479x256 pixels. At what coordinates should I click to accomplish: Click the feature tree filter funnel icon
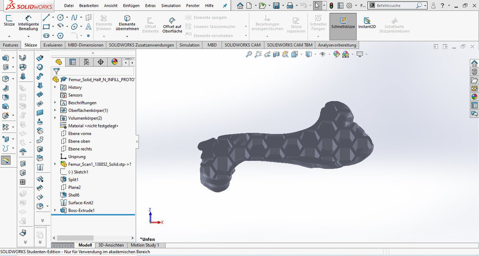coord(56,71)
